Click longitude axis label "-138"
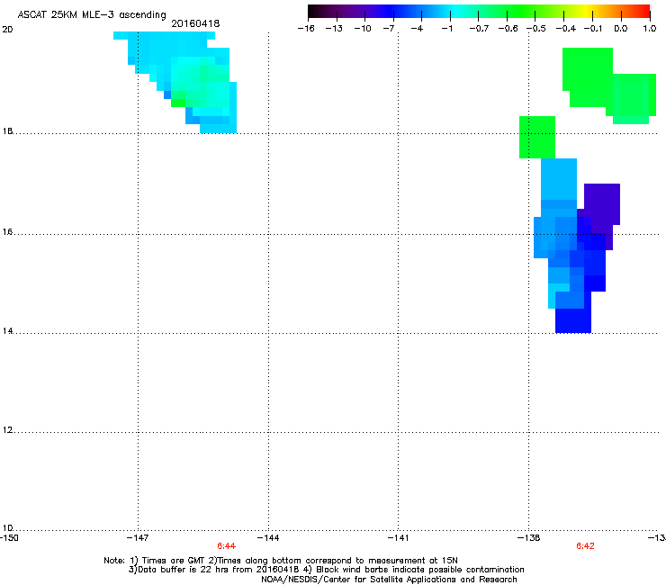Viewport: 666px width, 585px height. coord(529,538)
